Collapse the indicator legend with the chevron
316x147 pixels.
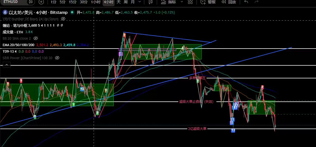(x=7, y=65)
